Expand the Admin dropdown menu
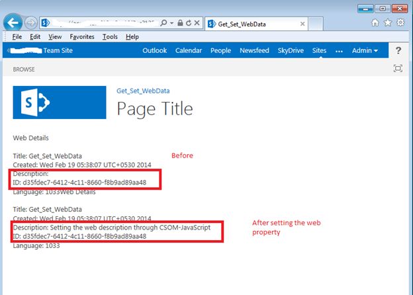The image size is (413, 295). pos(365,50)
